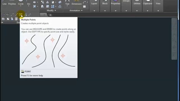
Task: Pin the expanded Draw panel open
Action: coord(2,22)
